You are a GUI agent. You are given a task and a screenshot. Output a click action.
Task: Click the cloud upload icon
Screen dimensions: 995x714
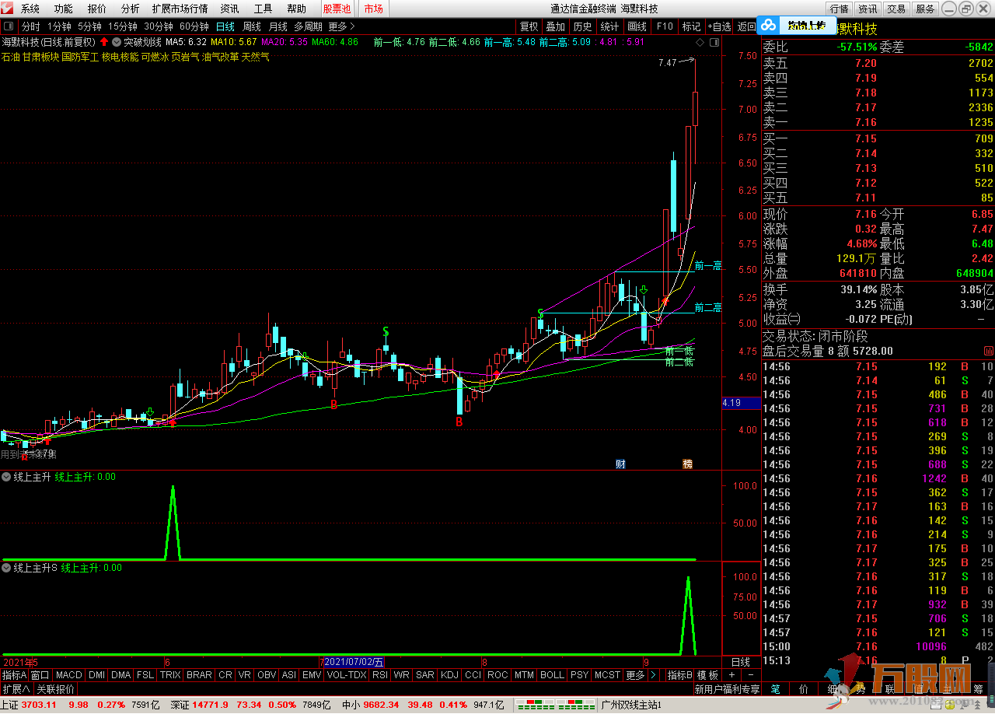point(768,26)
